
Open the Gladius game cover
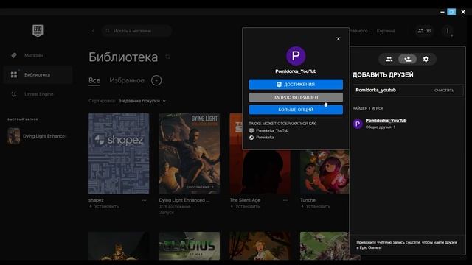(x=190, y=246)
